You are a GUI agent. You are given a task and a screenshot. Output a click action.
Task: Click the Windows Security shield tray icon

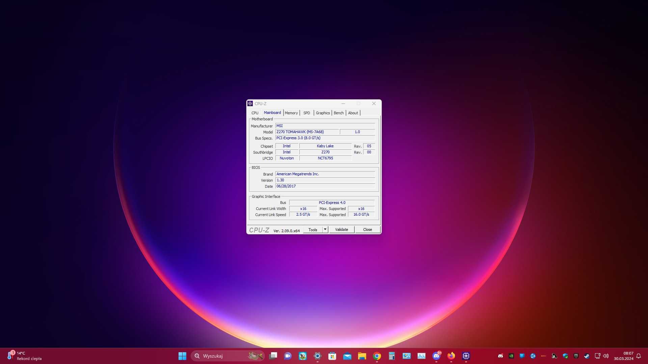click(565, 356)
